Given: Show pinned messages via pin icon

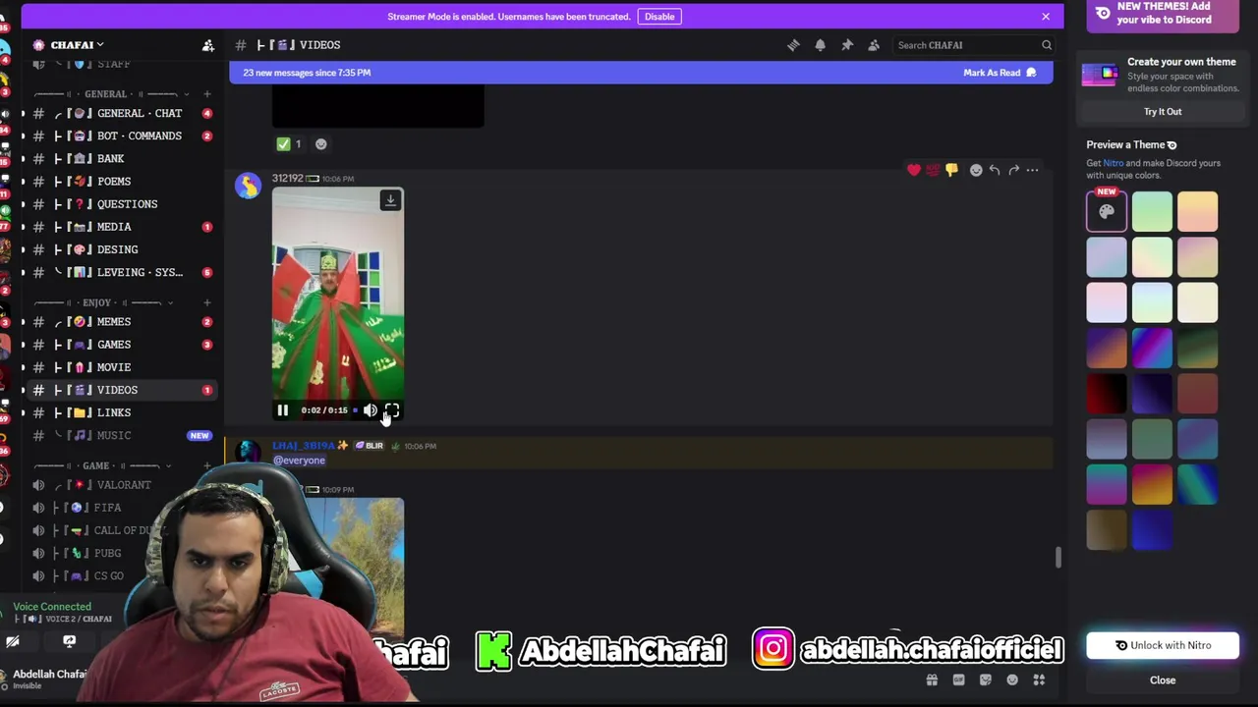Looking at the screenshot, I should coord(847,45).
